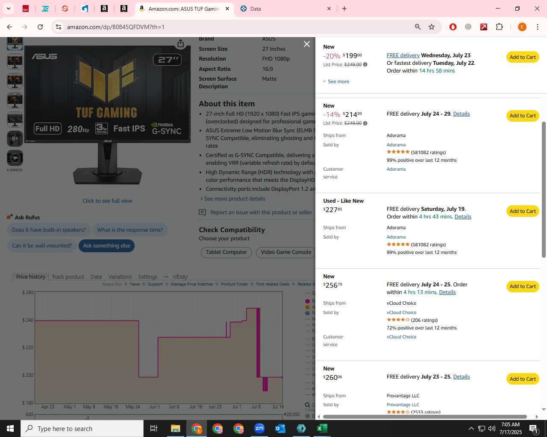Switch to the teal EC pinned tab
The height and width of the screenshot is (437, 547).
coord(45,9)
